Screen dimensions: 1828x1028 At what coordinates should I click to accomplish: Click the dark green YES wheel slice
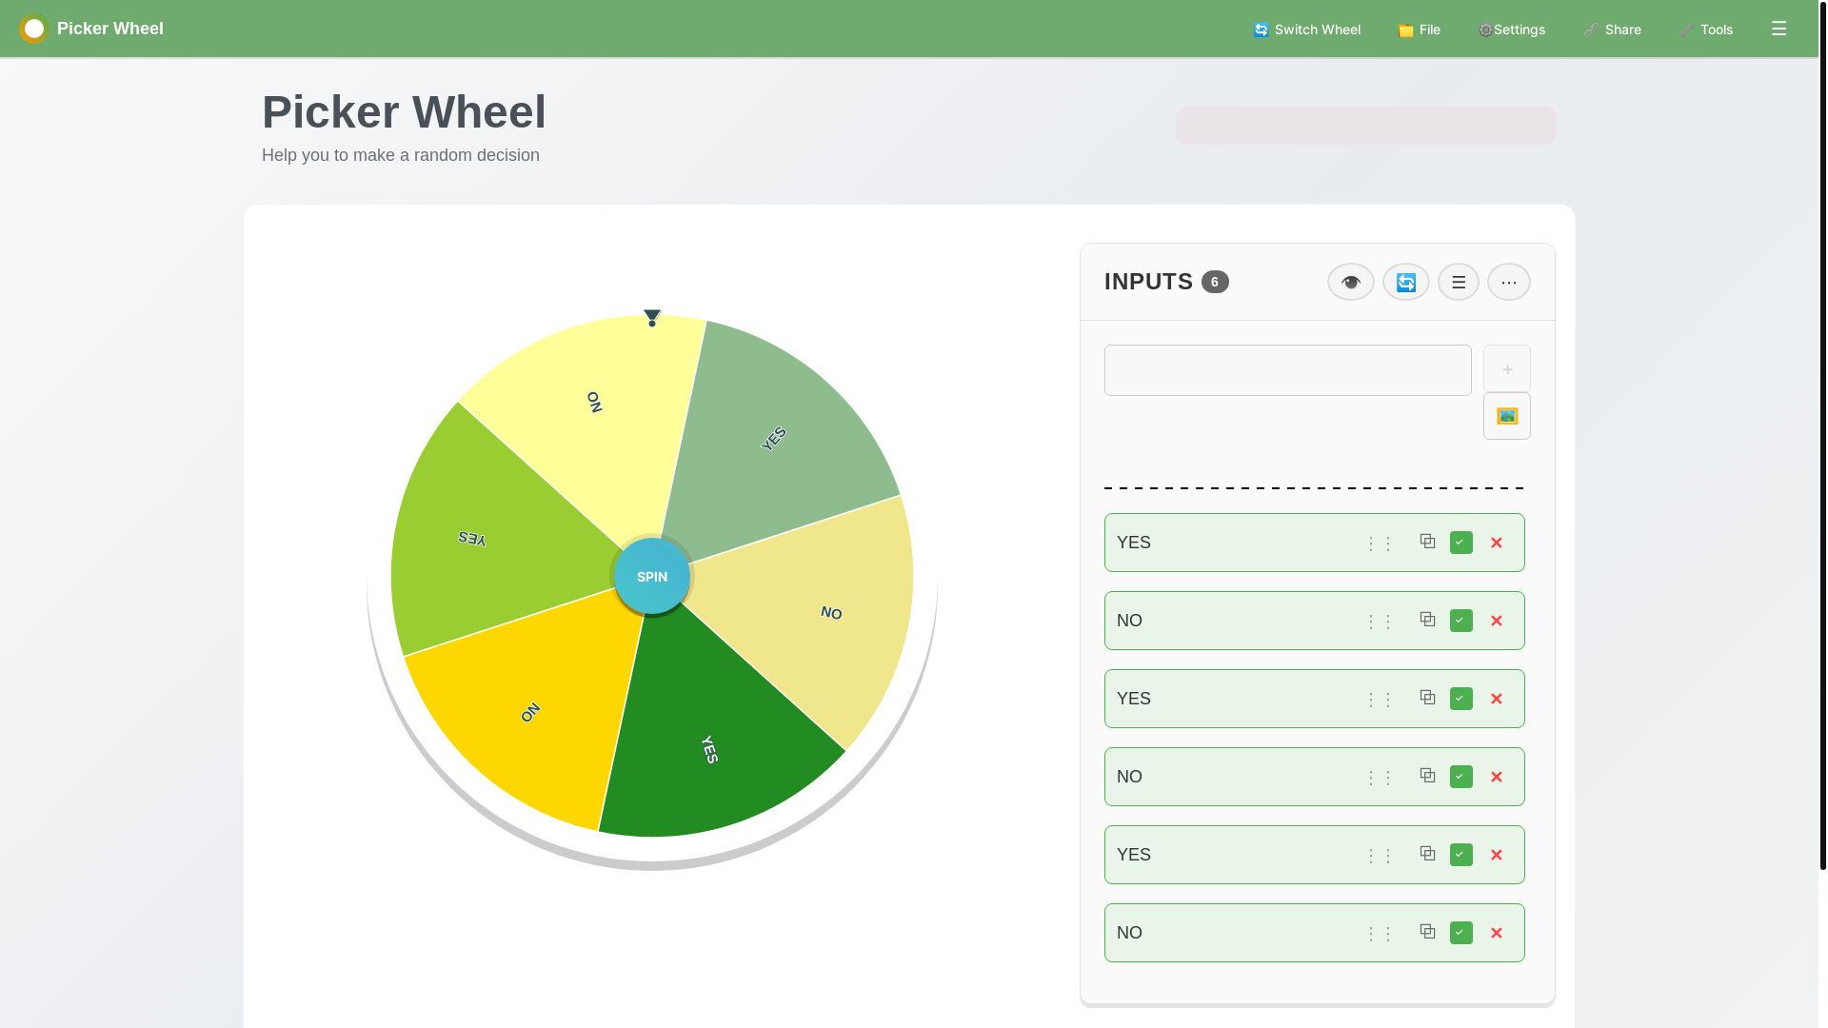[x=709, y=749]
